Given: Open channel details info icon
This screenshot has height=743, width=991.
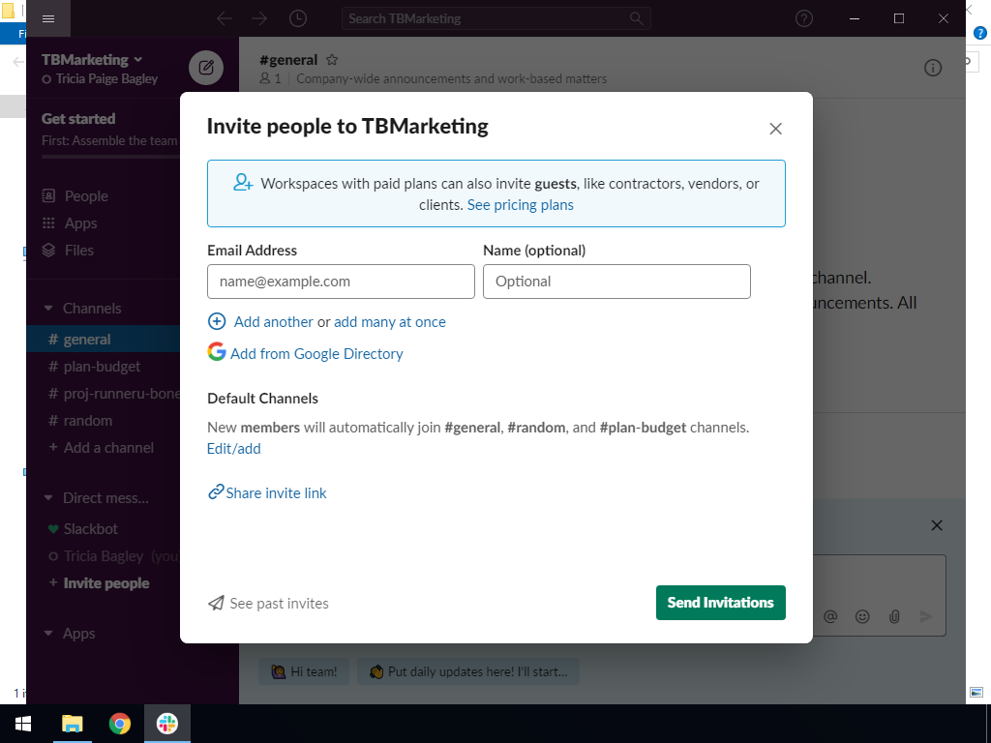Looking at the screenshot, I should [x=933, y=68].
